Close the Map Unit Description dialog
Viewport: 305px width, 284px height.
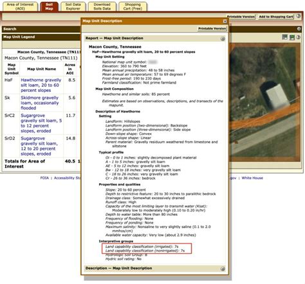(x=225, y=21)
